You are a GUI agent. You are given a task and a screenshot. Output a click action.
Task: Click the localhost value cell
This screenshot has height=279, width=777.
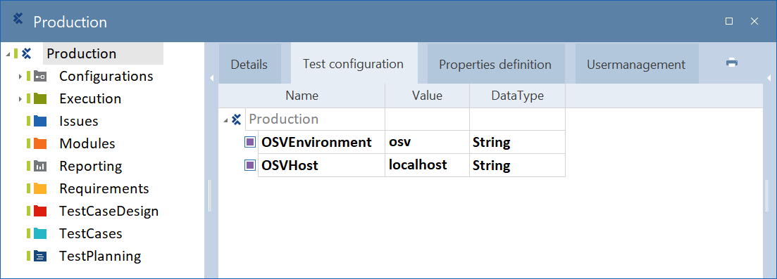coord(427,164)
